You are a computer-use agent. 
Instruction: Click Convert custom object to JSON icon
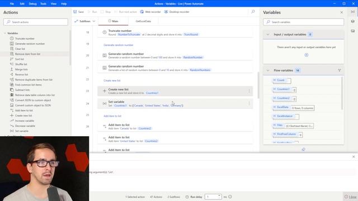pyautogui.click(x=12, y=106)
